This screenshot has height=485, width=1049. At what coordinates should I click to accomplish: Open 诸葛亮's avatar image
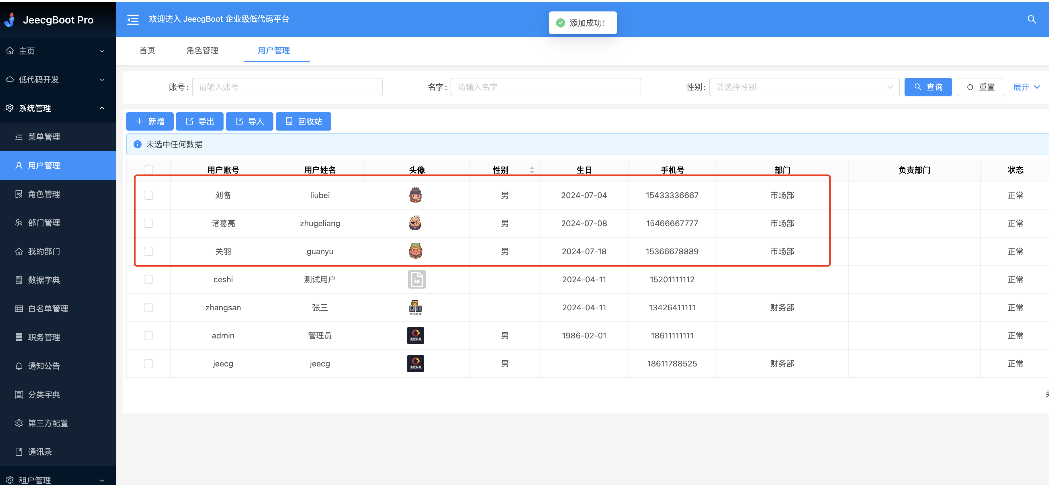pyautogui.click(x=415, y=223)
